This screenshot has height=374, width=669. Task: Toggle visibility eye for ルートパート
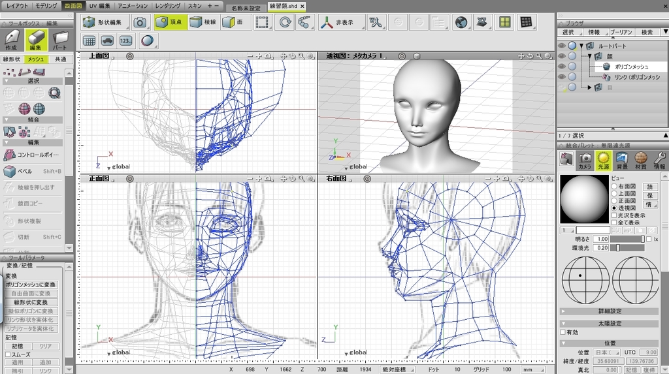(561, 46)
